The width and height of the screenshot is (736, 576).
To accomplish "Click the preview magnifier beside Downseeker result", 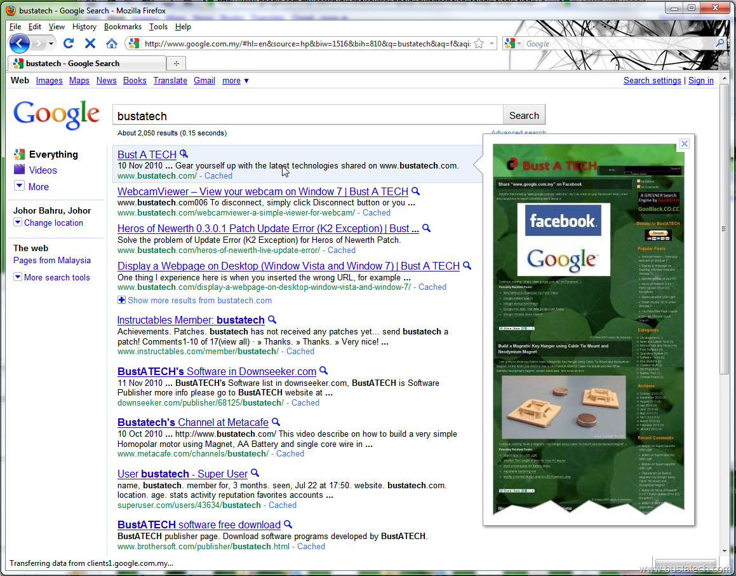I will pos(323,371).
